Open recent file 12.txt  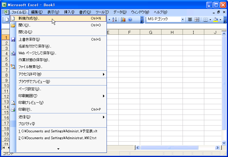pyautogui.click(x=58, y=138)
